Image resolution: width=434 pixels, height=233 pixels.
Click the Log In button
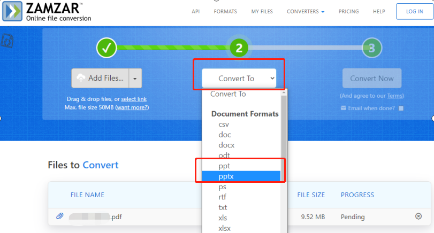tap(414, 12)
